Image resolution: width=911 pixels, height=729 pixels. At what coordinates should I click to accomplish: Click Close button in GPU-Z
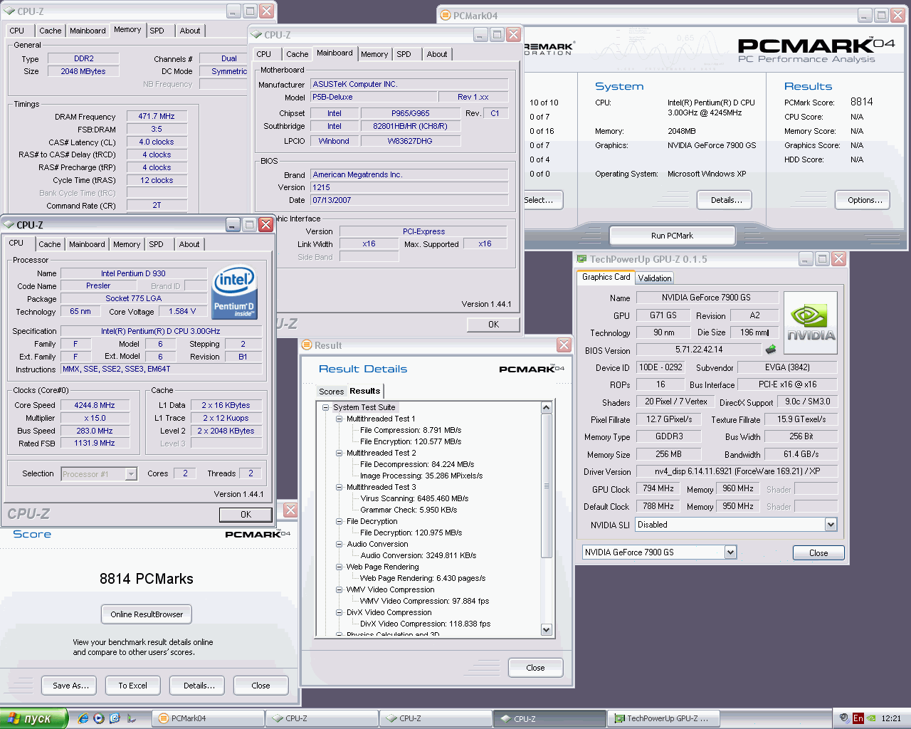(818, 553)
